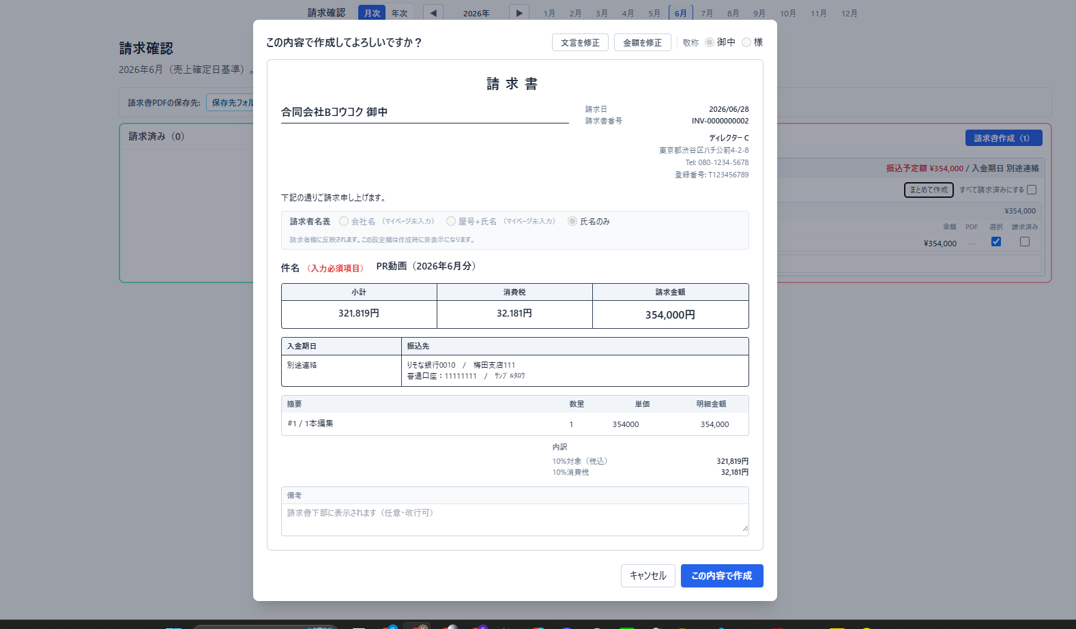Choose 様 honorific radio button
The image size is (1076, 629).
click(746, 42)
